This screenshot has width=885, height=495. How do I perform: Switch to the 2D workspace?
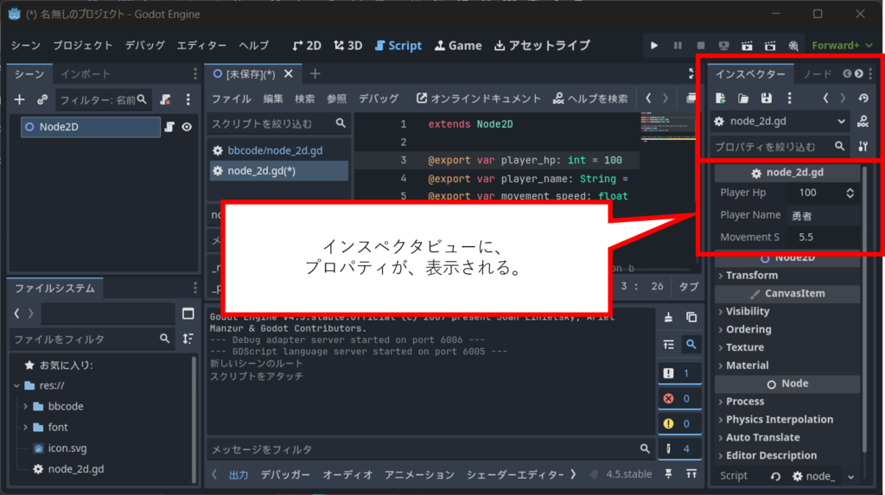point(307,45)
